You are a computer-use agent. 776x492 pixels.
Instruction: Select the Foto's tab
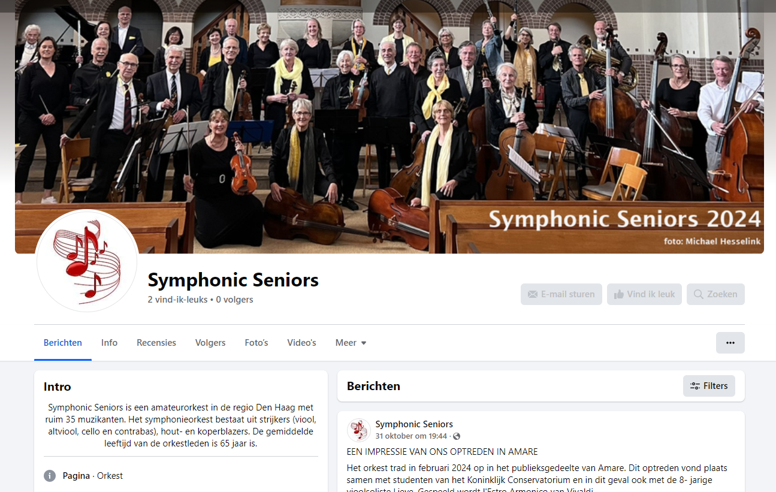(256, 343)
